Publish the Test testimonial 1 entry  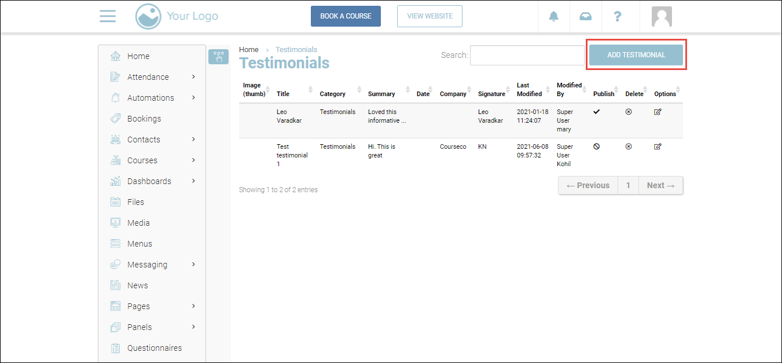pos(596,146)
